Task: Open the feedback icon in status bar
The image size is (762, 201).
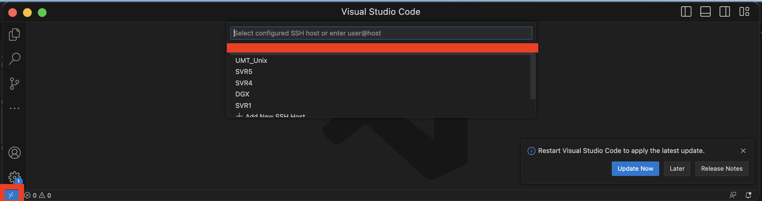Action: click(x=733, y=195)
